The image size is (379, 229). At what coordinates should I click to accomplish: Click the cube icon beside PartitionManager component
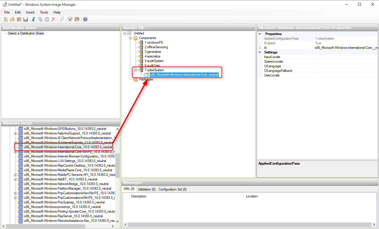21,188
